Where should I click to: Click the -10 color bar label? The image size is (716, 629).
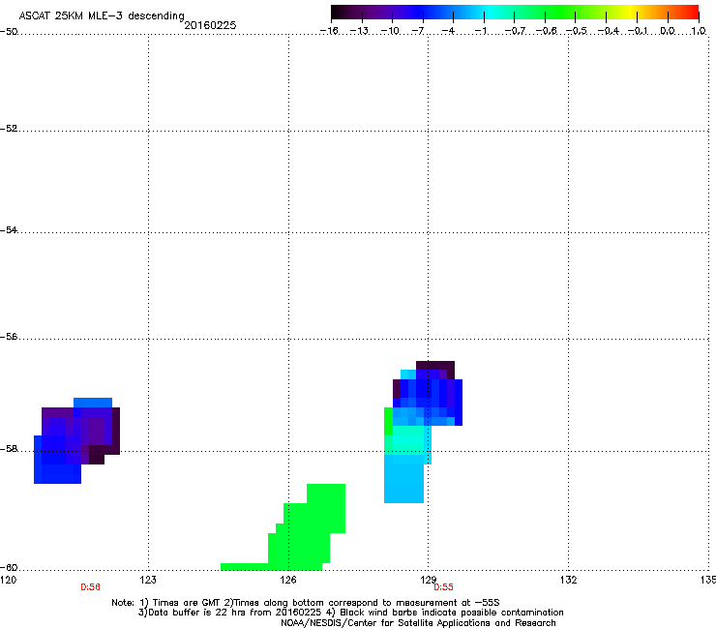pyautogui.click(x=390, y=31)
